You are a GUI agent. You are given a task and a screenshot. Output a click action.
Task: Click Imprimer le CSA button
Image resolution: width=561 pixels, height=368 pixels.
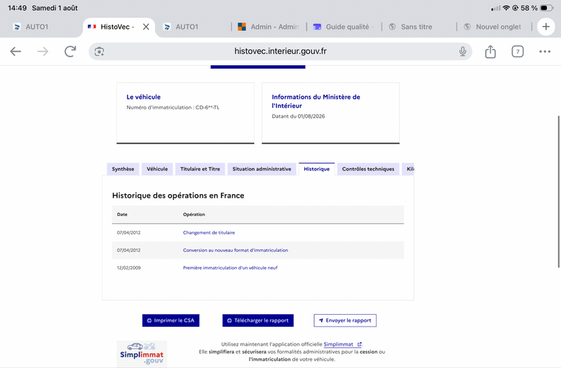point(170,320)
